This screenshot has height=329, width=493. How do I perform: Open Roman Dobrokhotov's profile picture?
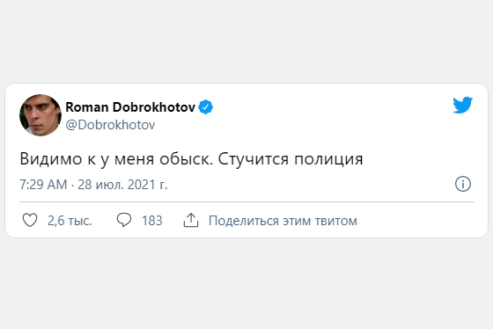click(40, 115)
